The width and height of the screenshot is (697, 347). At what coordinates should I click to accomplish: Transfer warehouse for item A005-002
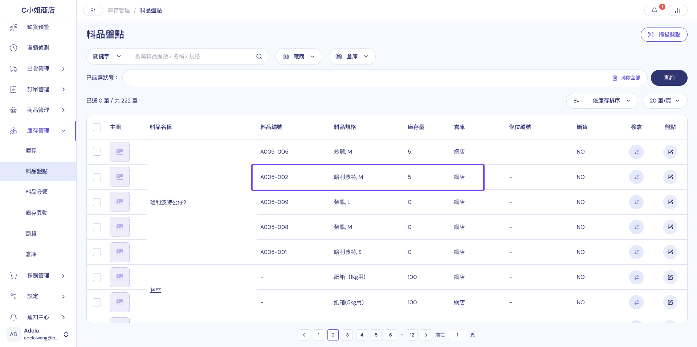pyautogui.click(x=636, y=177)
